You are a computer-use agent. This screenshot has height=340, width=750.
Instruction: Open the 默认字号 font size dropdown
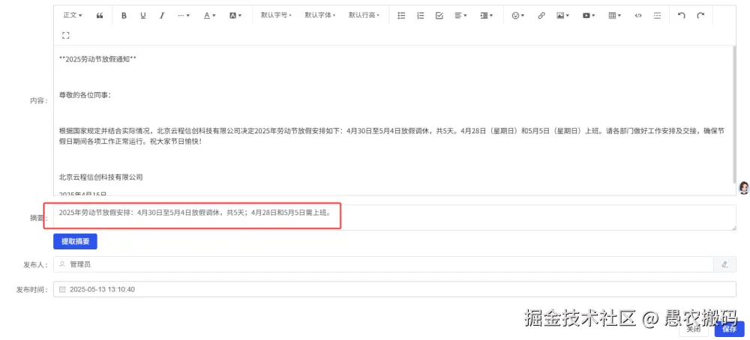[x=276, y=15]
